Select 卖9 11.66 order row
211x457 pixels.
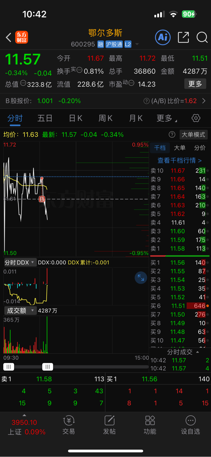pyautogui.click(x=180, y=179)
